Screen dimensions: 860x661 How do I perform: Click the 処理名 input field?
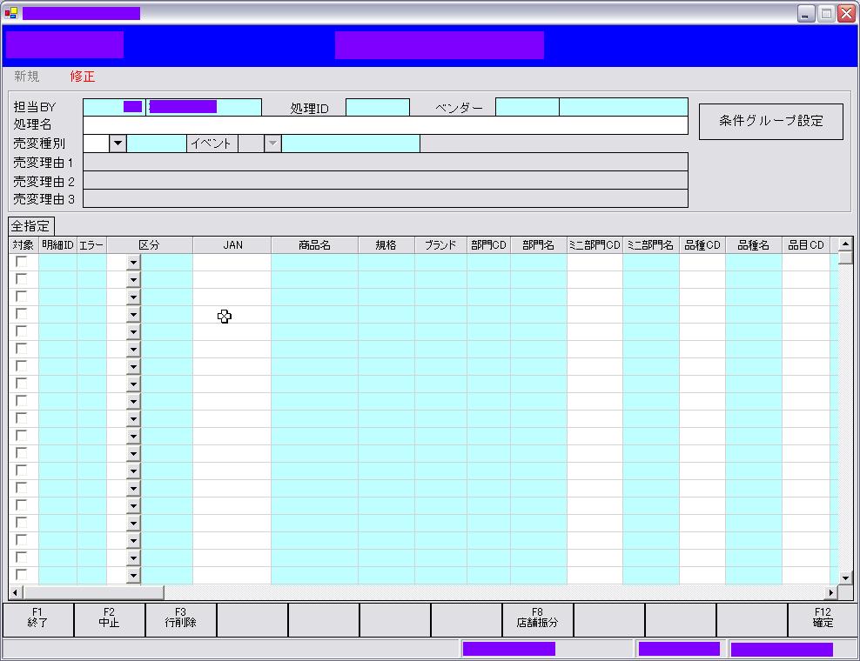[385, 125]
